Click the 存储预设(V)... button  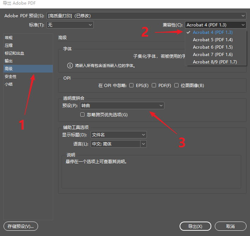tap(20, 226)
